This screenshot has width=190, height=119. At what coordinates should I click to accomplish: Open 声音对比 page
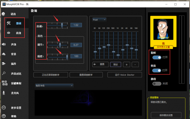(16, 74)
